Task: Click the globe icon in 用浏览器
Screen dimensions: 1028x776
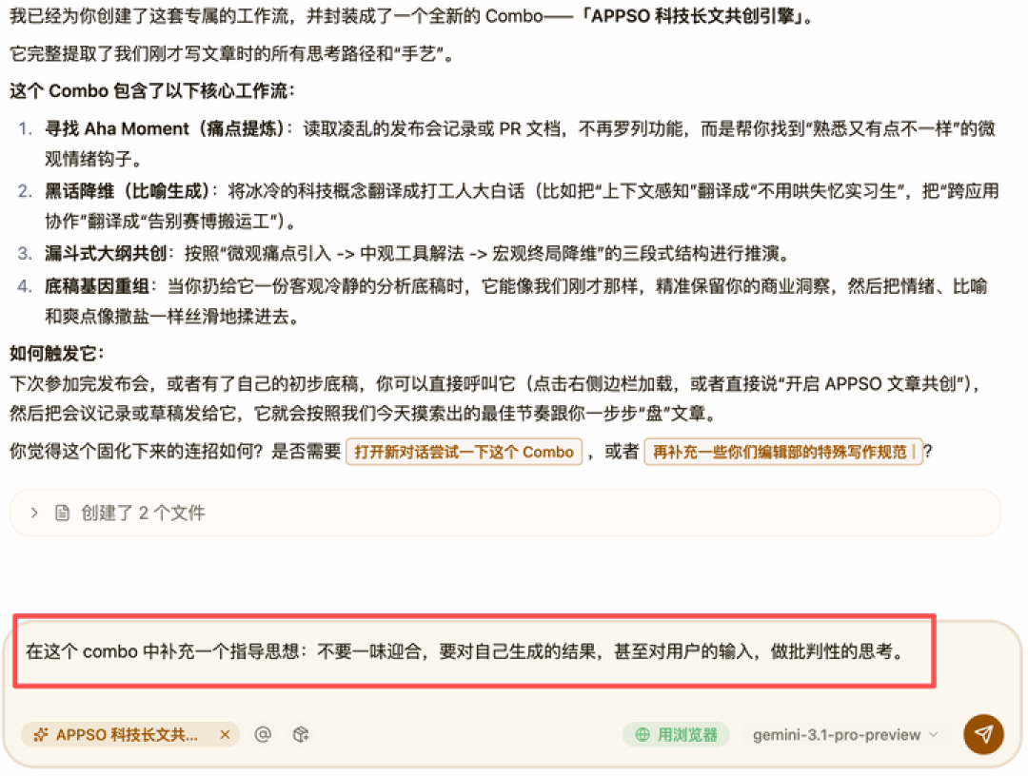Action: point(642,735)
